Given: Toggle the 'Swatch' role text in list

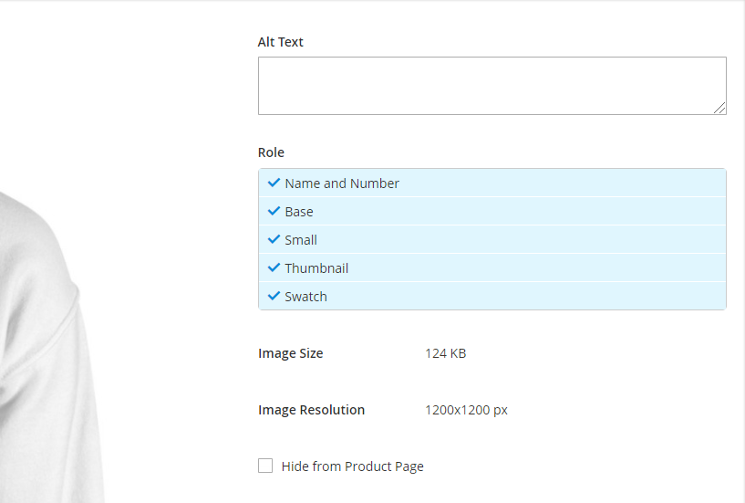Looking at the screenshot, I should click(305, 297).
